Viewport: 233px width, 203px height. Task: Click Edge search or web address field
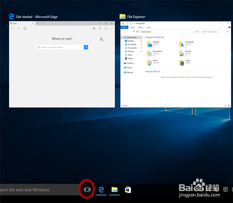60,47
